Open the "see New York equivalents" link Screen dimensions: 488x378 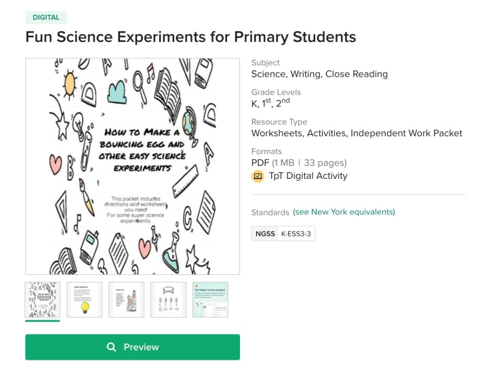(344, 212)
